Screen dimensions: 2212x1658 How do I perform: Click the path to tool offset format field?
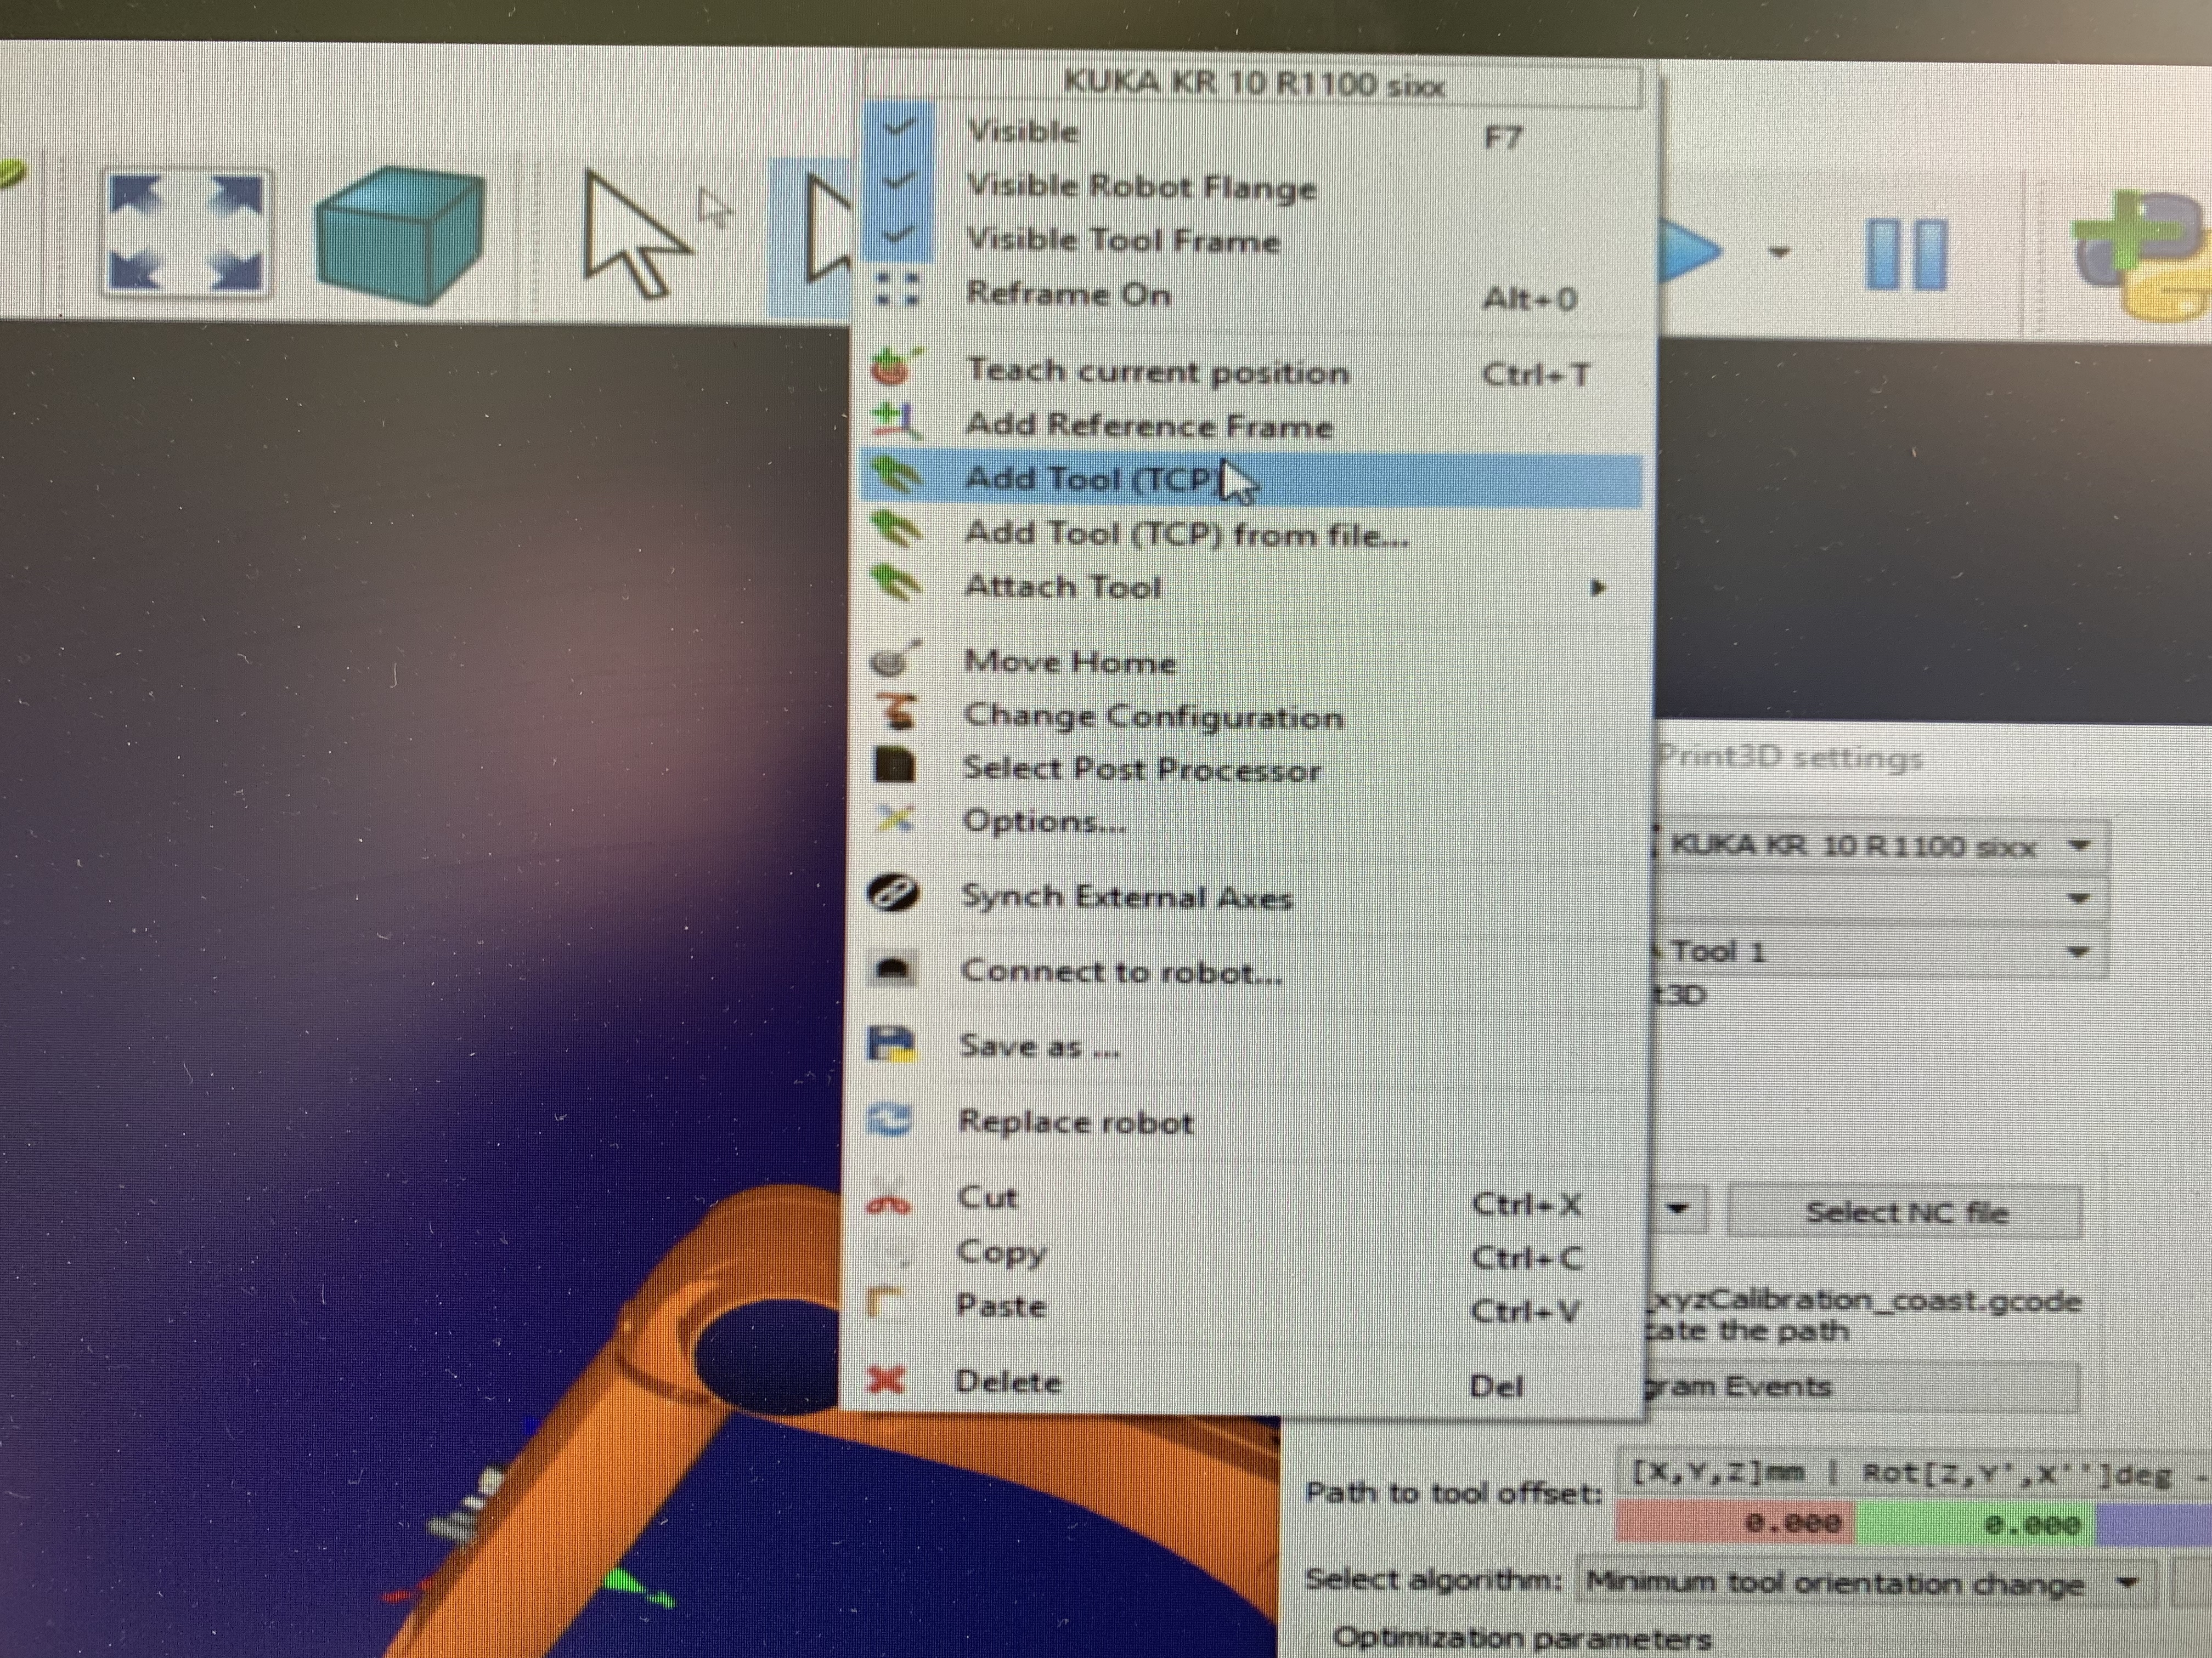tap(1914, 1474)
